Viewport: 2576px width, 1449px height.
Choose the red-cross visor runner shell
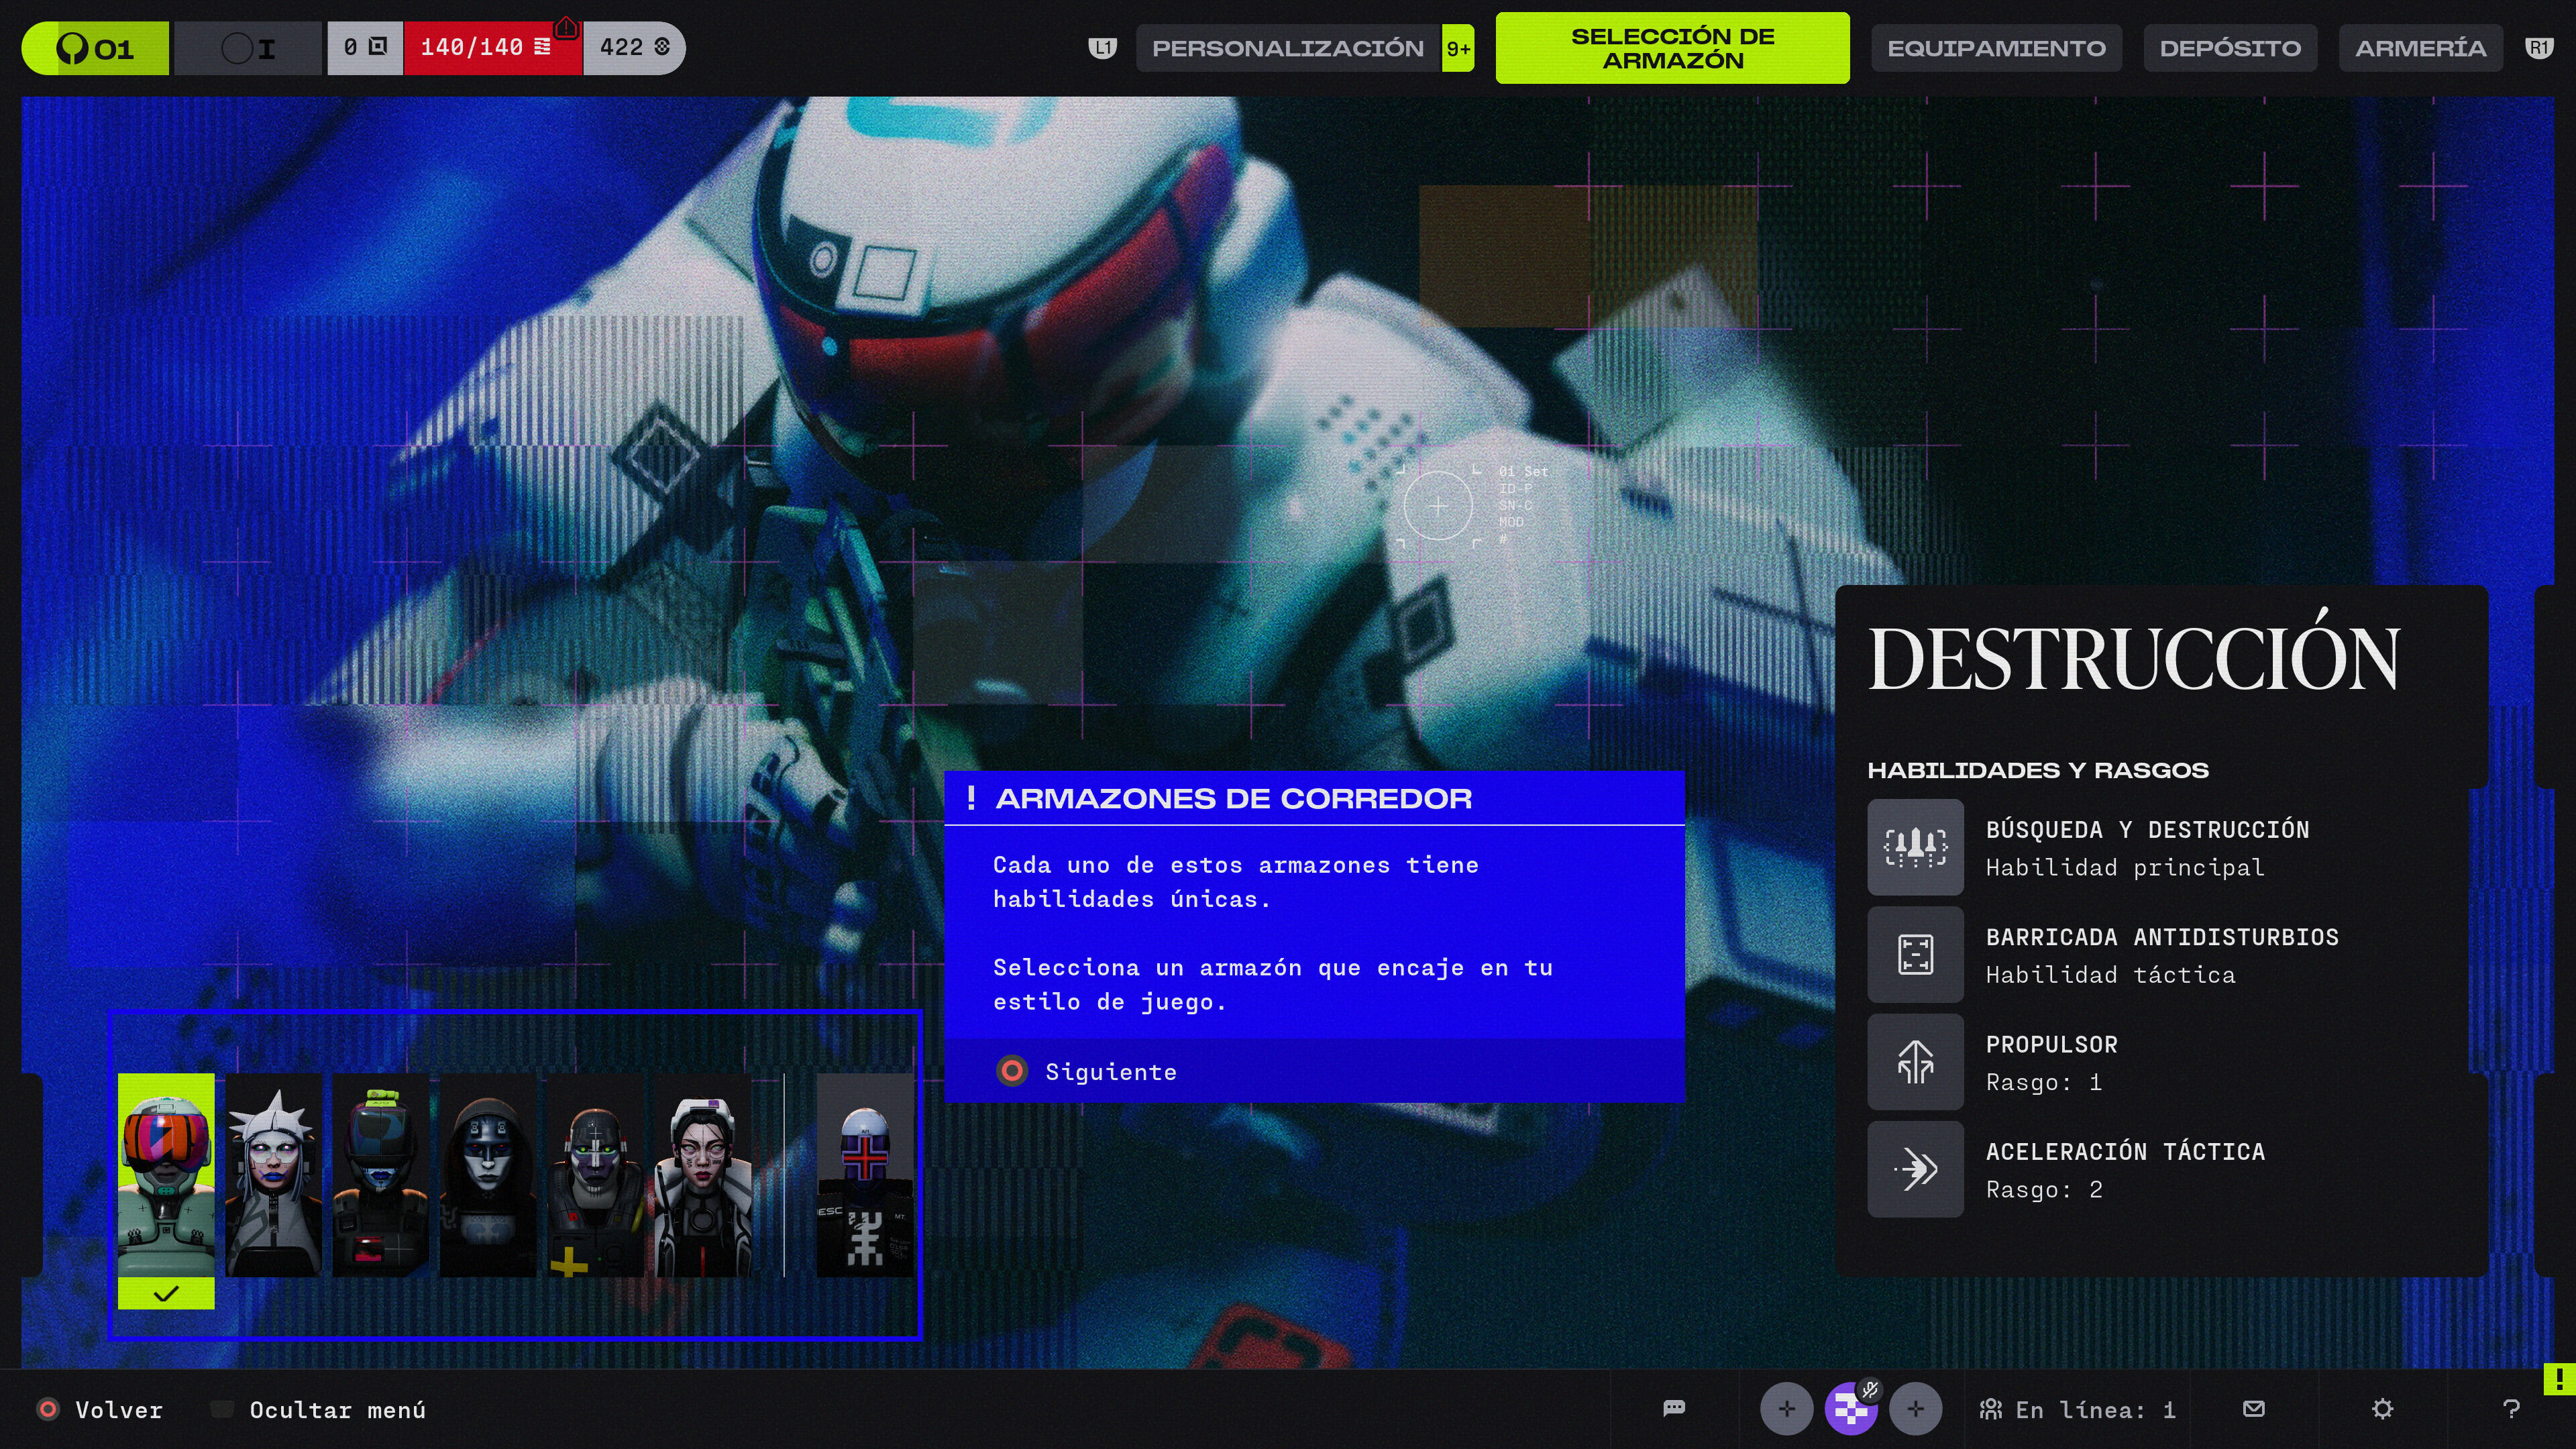864,1175
